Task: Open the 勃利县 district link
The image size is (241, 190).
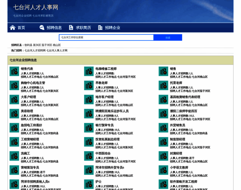Action: (x=28, y=45)
